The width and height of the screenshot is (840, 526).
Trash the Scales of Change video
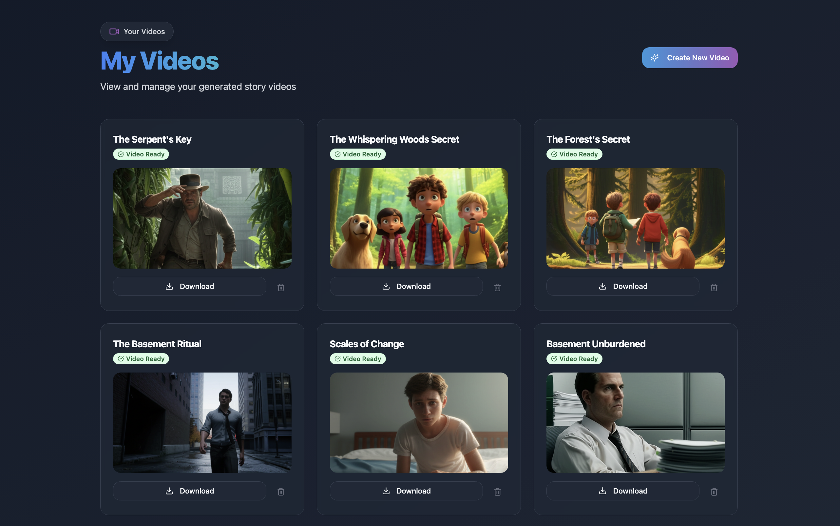click(497, 492)
